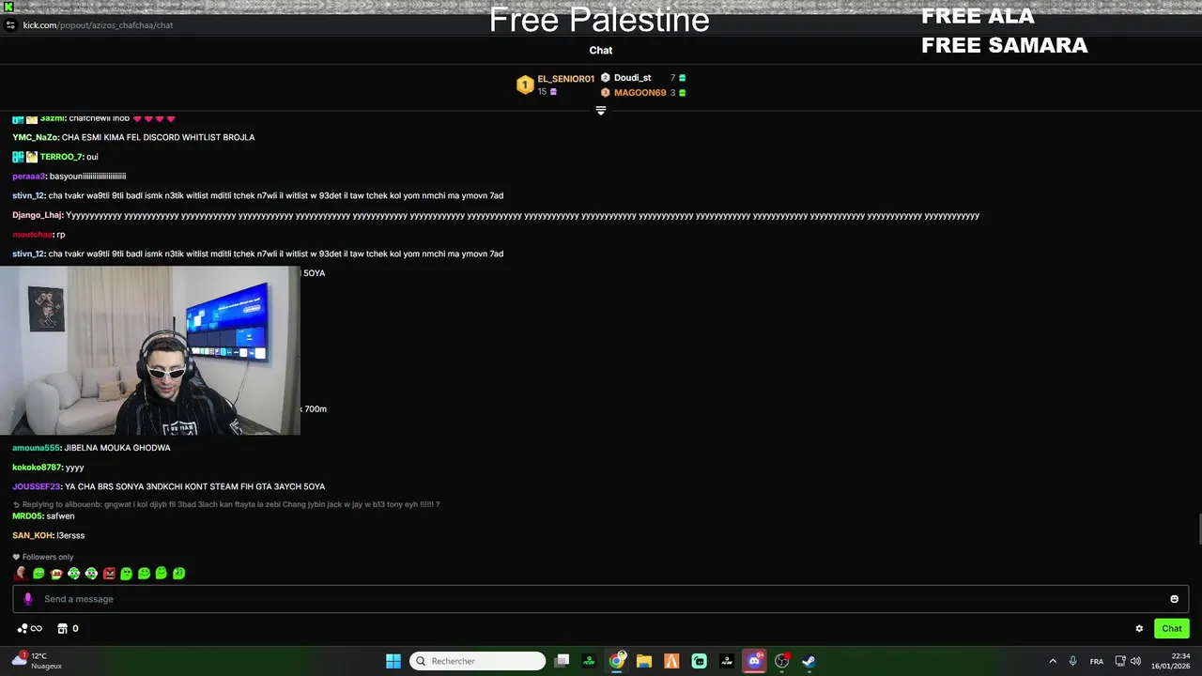
Task: Click username JOUSSEF23 in chat
Action: coord(37,486)
